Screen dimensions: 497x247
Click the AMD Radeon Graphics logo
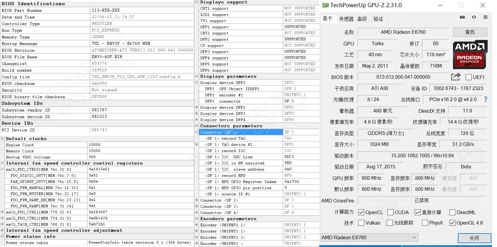(x=470, y=54)
